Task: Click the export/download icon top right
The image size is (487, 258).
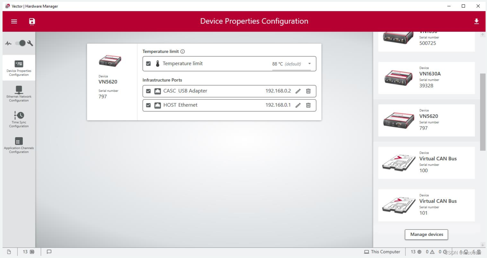Action: click(476, 21)
